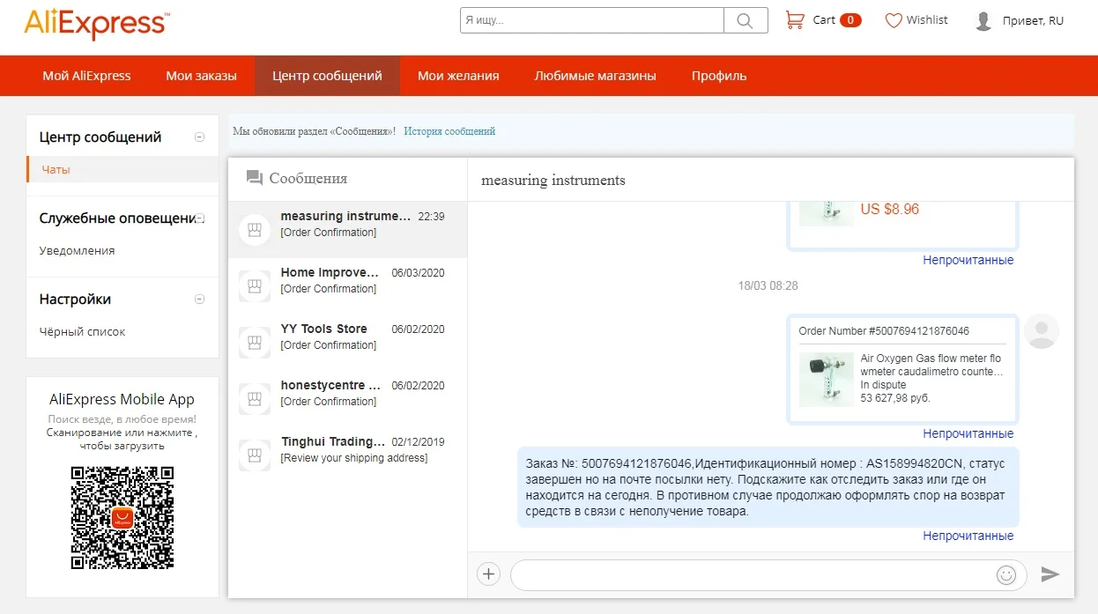Click the Home Improvement store icon
Image resolution: width=1098 pixels, height=614 pixels.
255,286
